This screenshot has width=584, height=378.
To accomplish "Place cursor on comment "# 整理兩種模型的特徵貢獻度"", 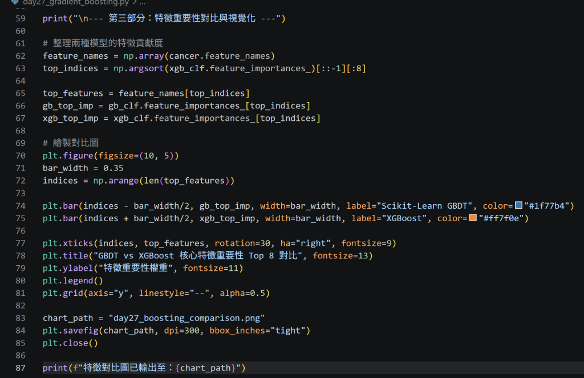I will pyautogui.click(x=103, y=43).
